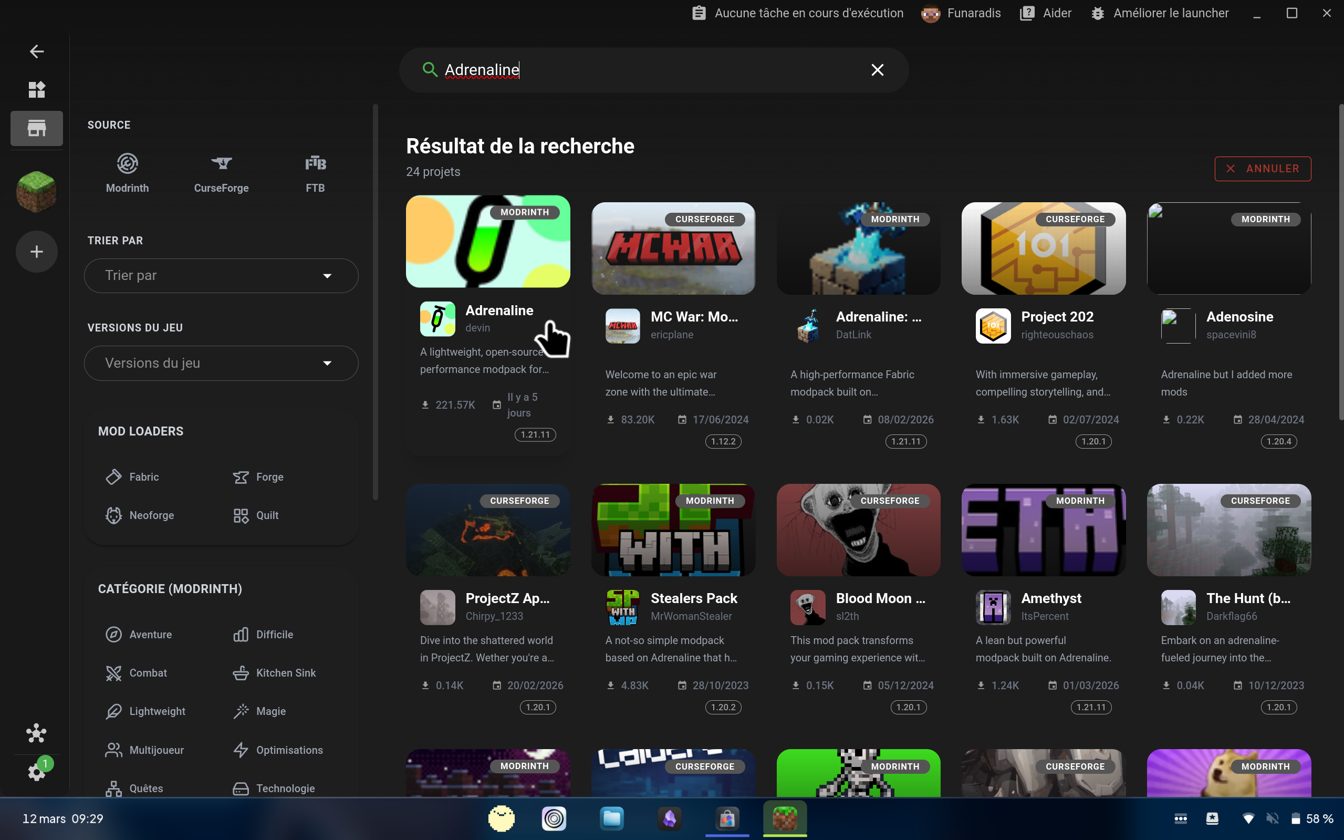
Task: Click the results list vertical scrollbar
Action: click(x=1341, y=261)
